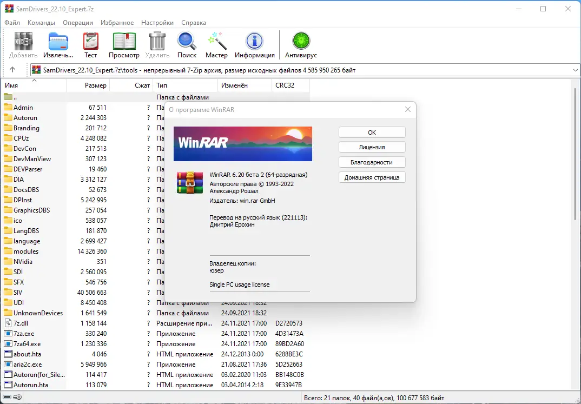Click the drive and key icon in status bar

[x=12, y=398]
